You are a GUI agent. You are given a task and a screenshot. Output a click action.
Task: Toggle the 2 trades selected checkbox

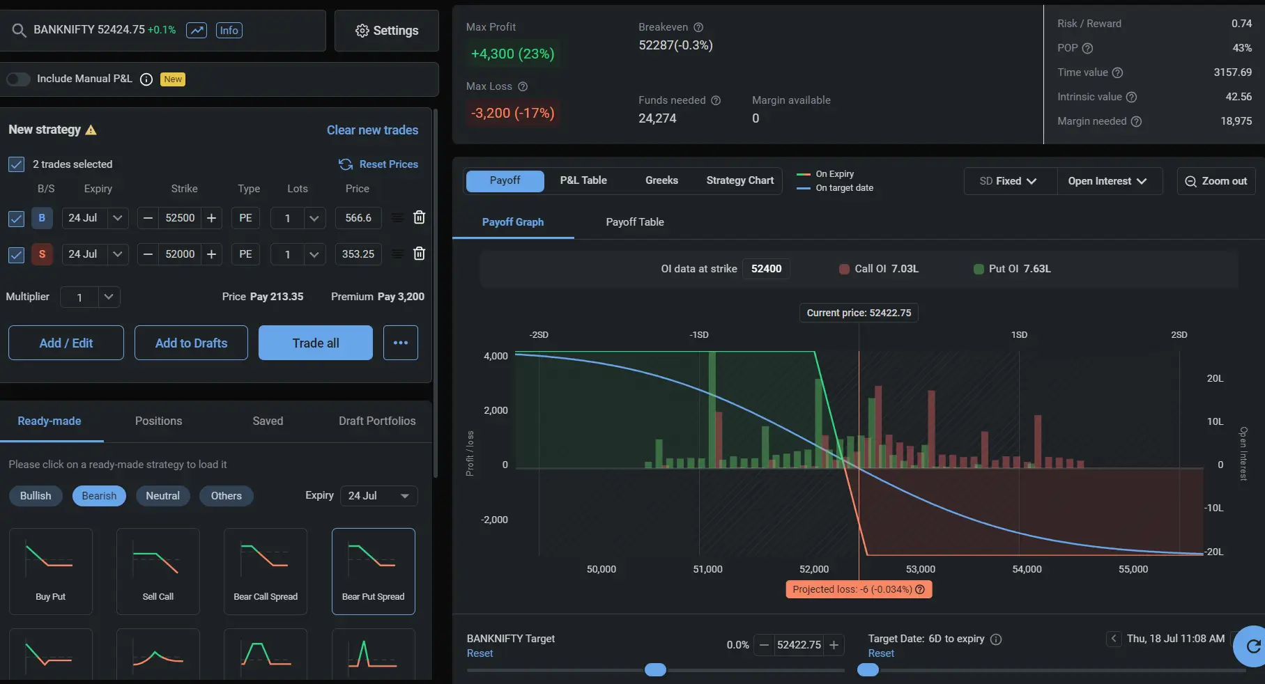16,164
